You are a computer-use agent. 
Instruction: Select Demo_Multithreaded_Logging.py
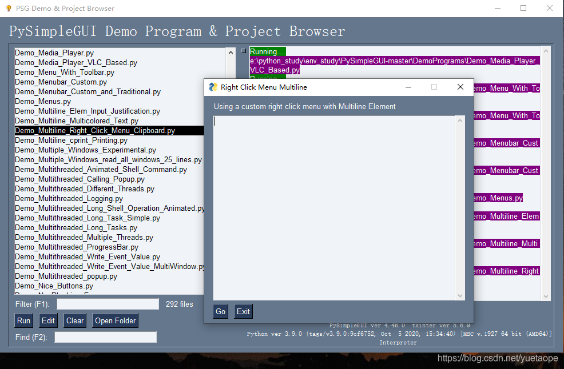point(69,198)
